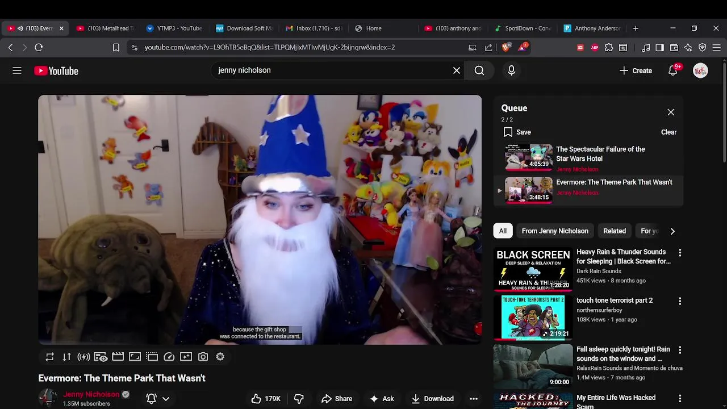Bookmark this page icon

tap(116, 48)
